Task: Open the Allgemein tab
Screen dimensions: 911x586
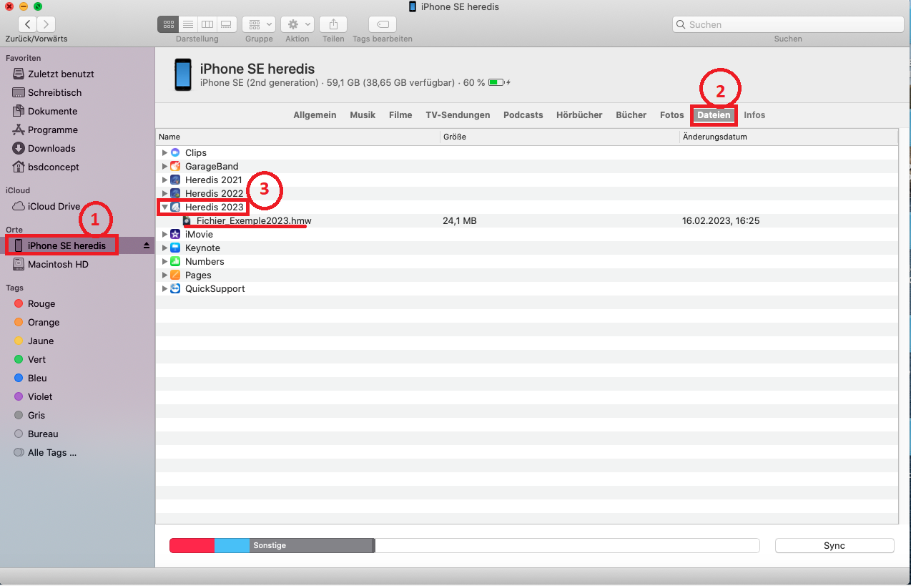Action: [315, 115]
